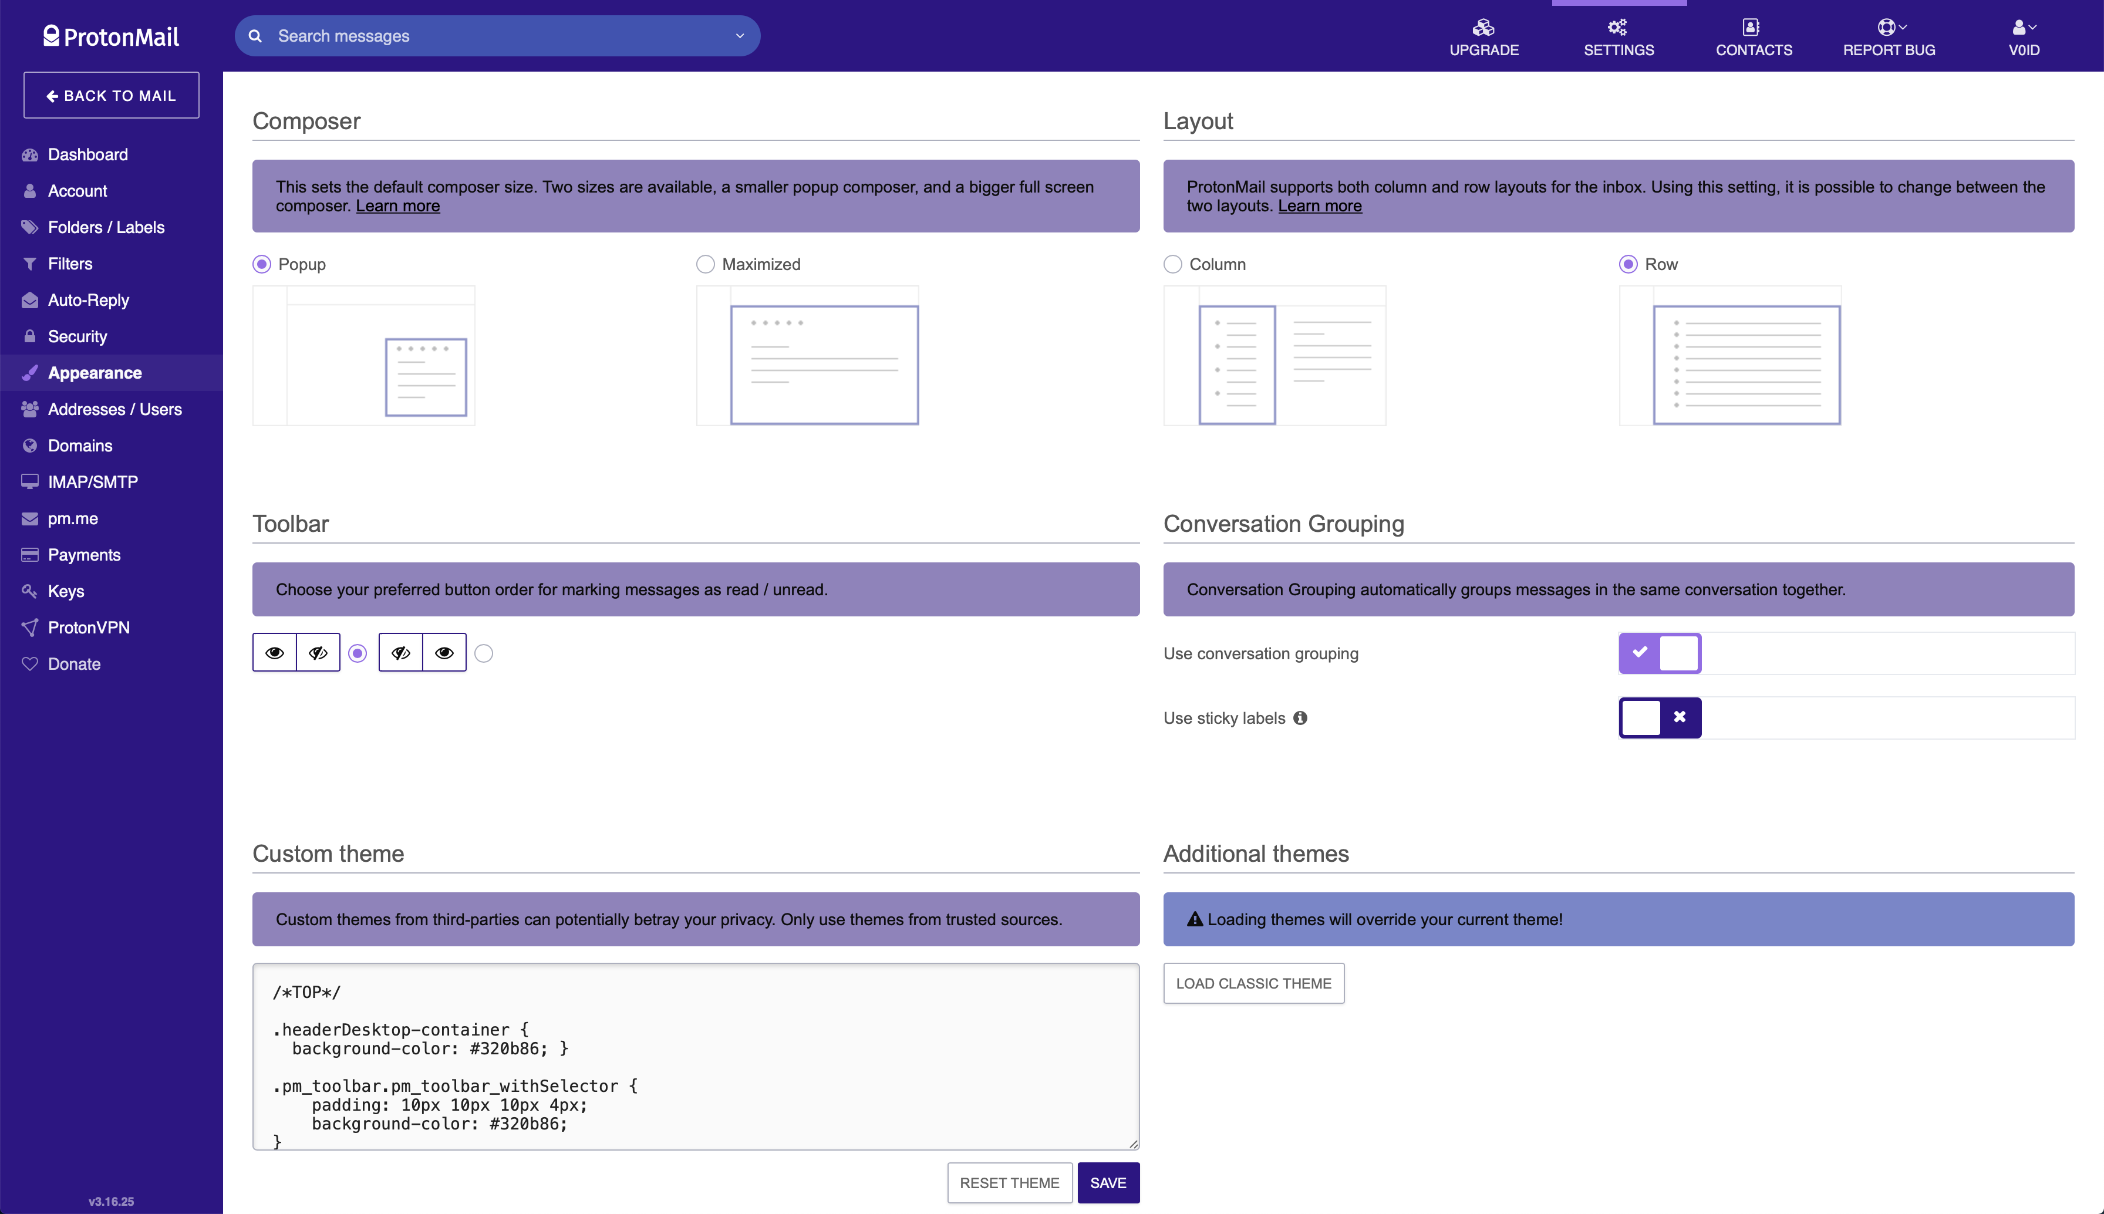
Task: Open the Donate heart item
Action: point(73,664)
